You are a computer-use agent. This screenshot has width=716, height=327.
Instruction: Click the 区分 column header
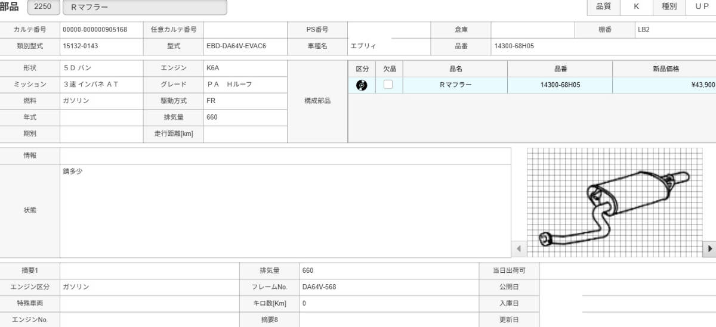point(362,69)
